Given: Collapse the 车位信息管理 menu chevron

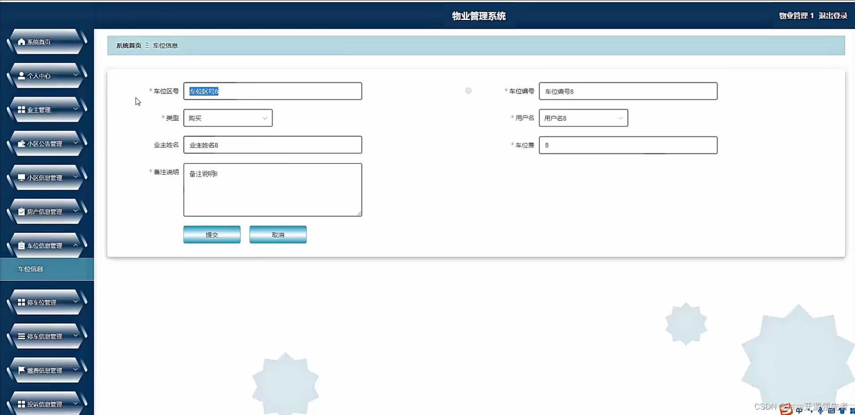Looking at the screenshot, I should coord(75,245).
